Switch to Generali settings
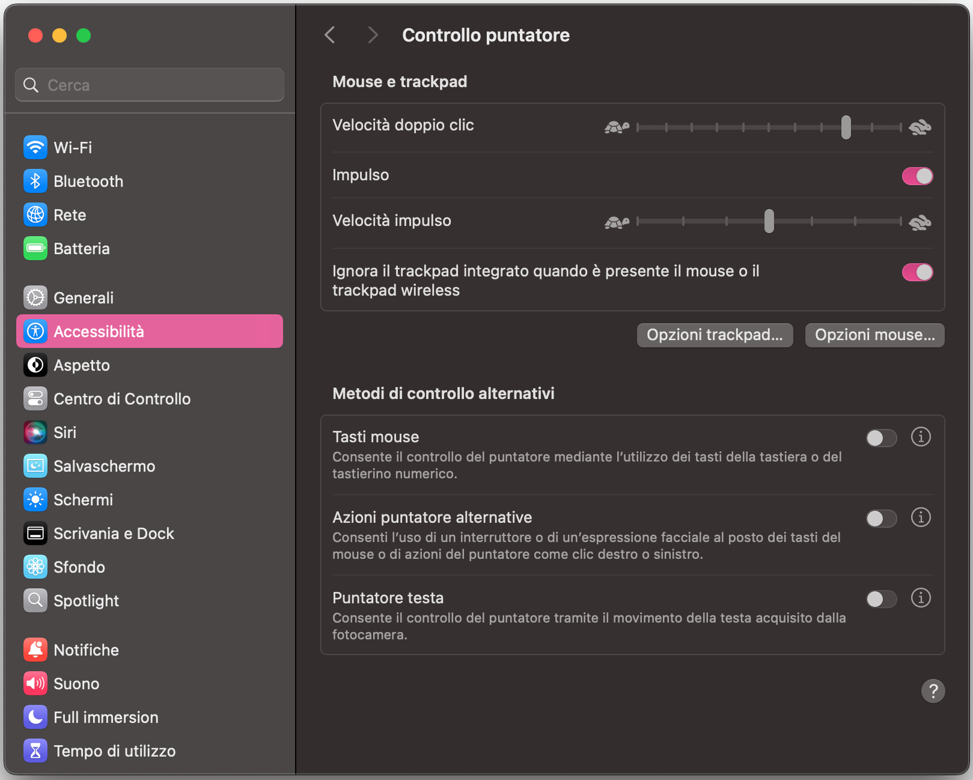This screenshot has width=973, height=780. 84,297
